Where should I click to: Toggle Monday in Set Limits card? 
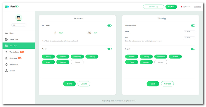point(48,57)
